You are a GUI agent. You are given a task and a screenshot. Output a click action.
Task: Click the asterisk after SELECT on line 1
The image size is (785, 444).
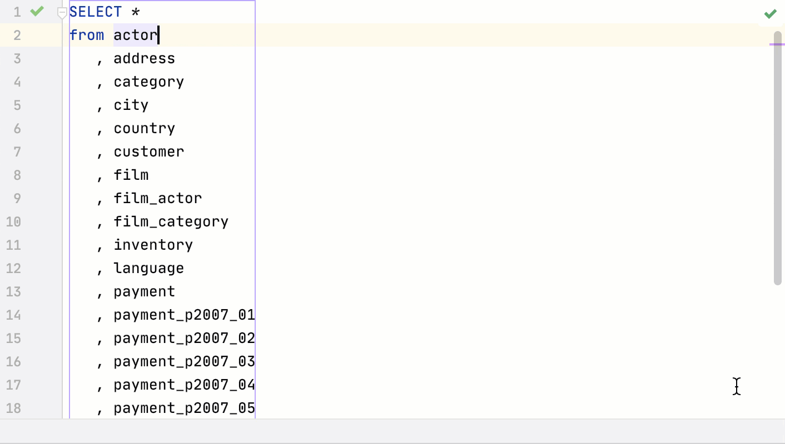136,11
